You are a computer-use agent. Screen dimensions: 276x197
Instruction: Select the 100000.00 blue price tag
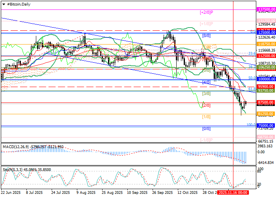pyautogui.click(x=266, y=80)
